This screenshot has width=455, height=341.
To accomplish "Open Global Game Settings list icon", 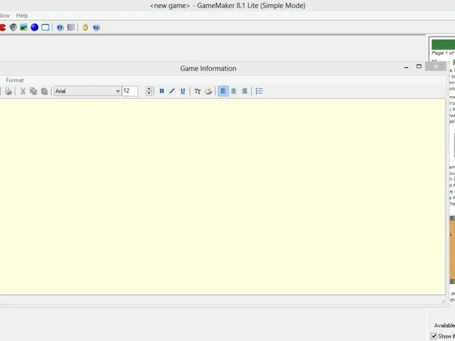I will tap(71, 27).
